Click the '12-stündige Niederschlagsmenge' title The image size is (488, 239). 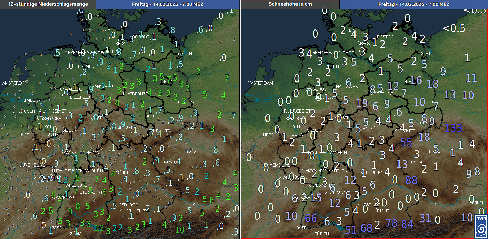[48, 4]
